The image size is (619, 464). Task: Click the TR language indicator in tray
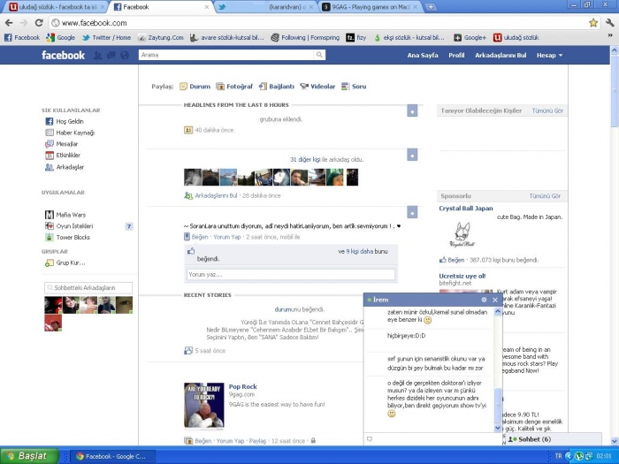(x=558, y=456)
